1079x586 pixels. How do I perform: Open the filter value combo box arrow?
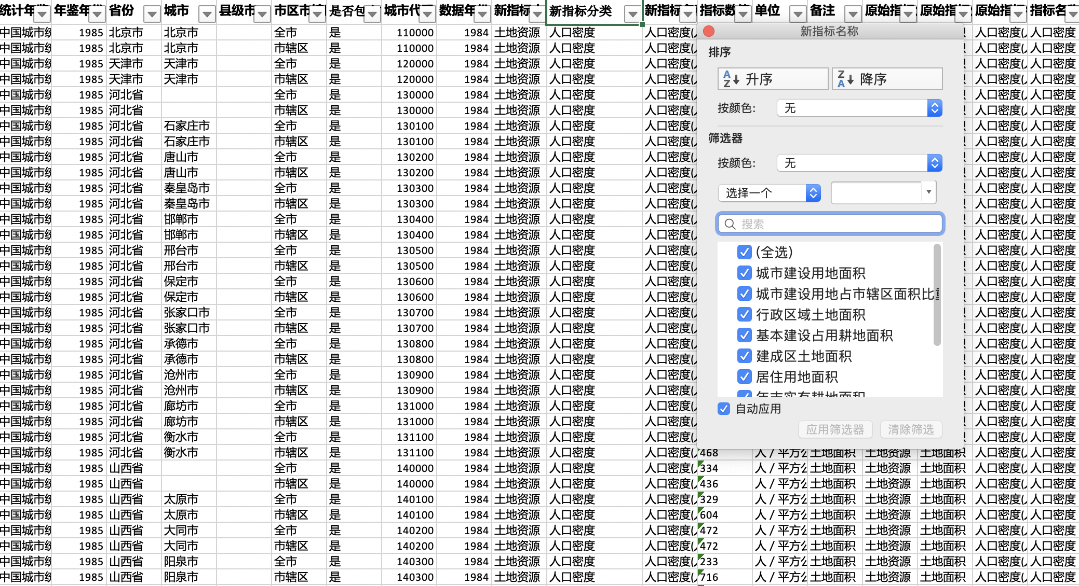[x=928, y=192]
